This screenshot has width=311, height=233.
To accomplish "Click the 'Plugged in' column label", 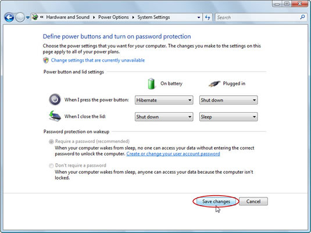I will pyautogui.click(x=234, y=84).
